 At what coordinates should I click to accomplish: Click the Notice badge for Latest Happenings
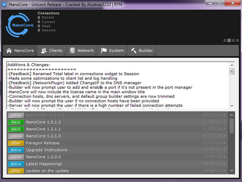[x=16, y=164]
